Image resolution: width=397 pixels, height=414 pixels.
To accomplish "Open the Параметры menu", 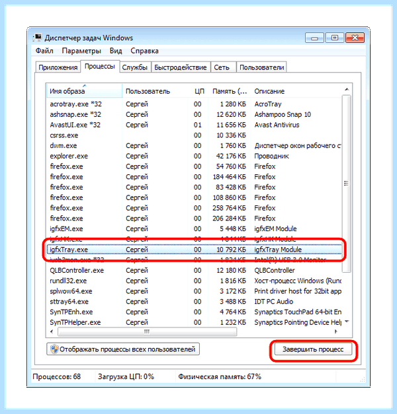I will click(x=81, y=51).
